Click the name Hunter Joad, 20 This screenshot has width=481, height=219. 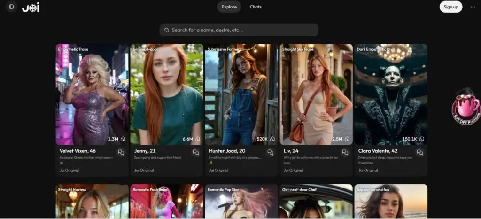pos(227,151)
